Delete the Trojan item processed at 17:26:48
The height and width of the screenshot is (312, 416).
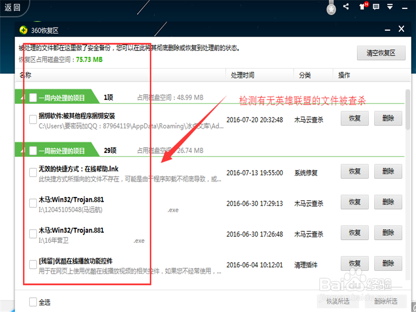(388, 233)
